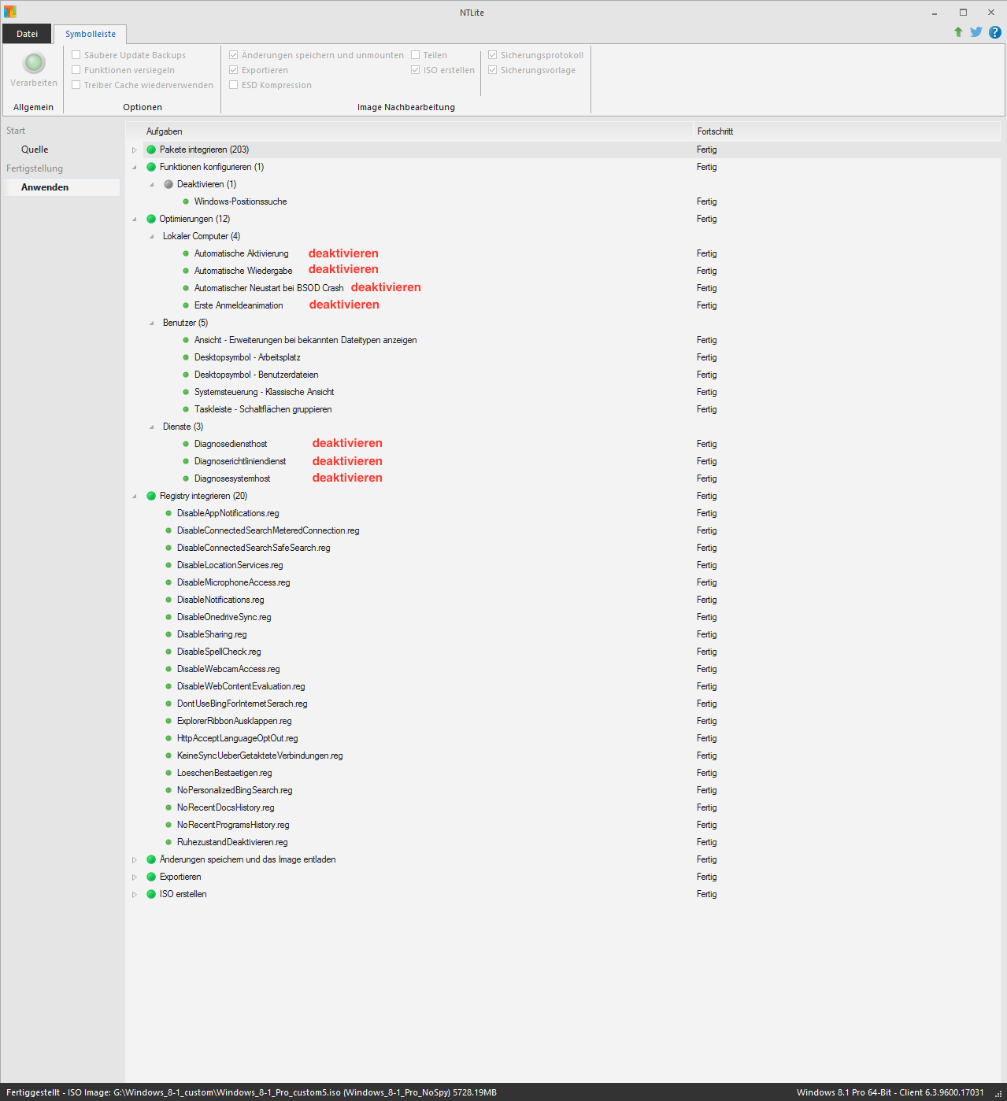Select Taskleiste - Schaltflächen gruppieren row

coord(263,409)
